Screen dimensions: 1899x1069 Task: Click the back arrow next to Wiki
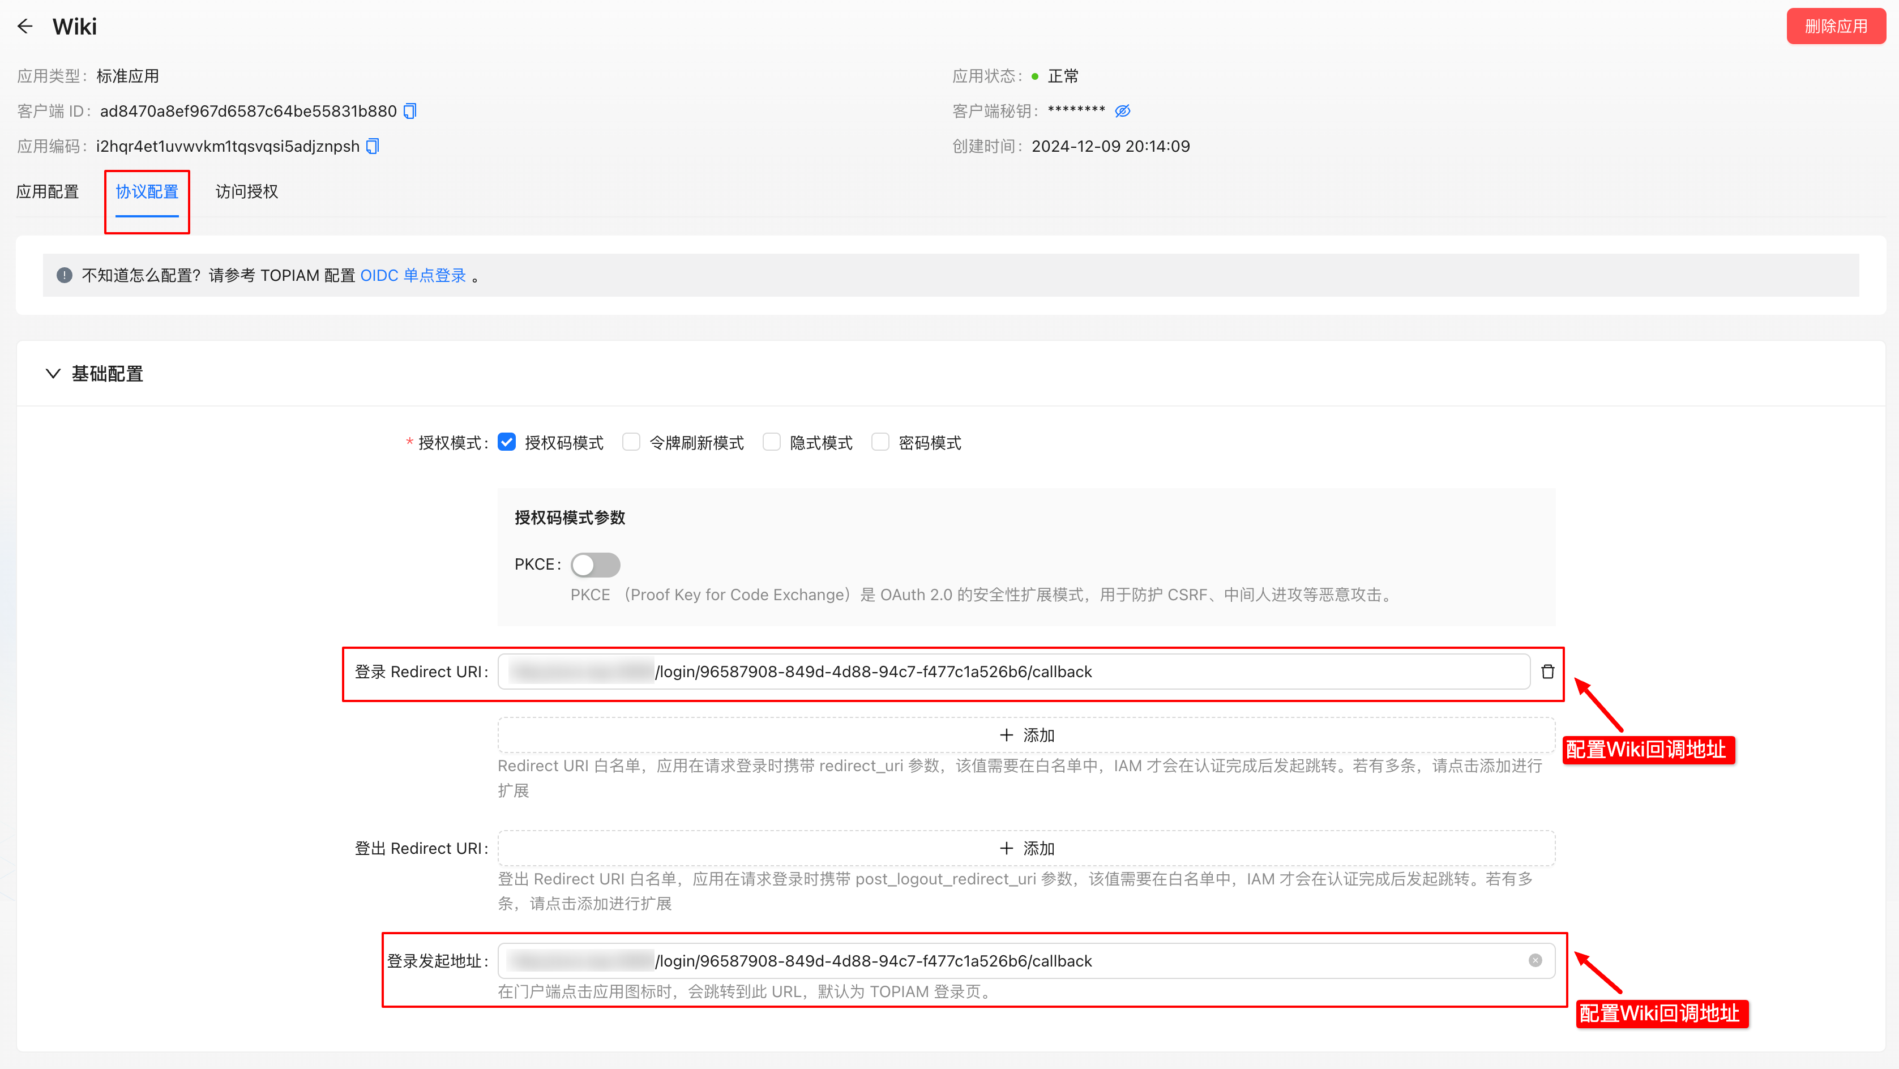point(25,26)
